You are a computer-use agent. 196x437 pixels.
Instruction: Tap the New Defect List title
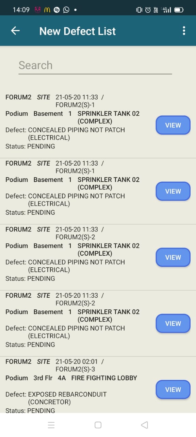point(78,31)
